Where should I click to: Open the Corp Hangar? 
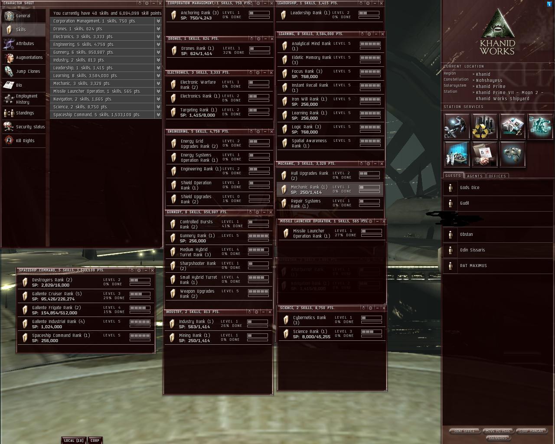[532, 431]
